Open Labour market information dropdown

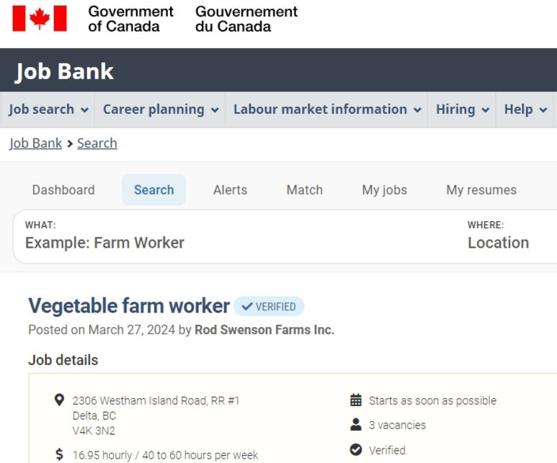coord(327,109)
